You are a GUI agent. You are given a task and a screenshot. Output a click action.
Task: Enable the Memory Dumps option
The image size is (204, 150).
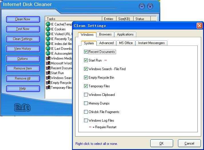pyautogui.click(x=86, y=103)
